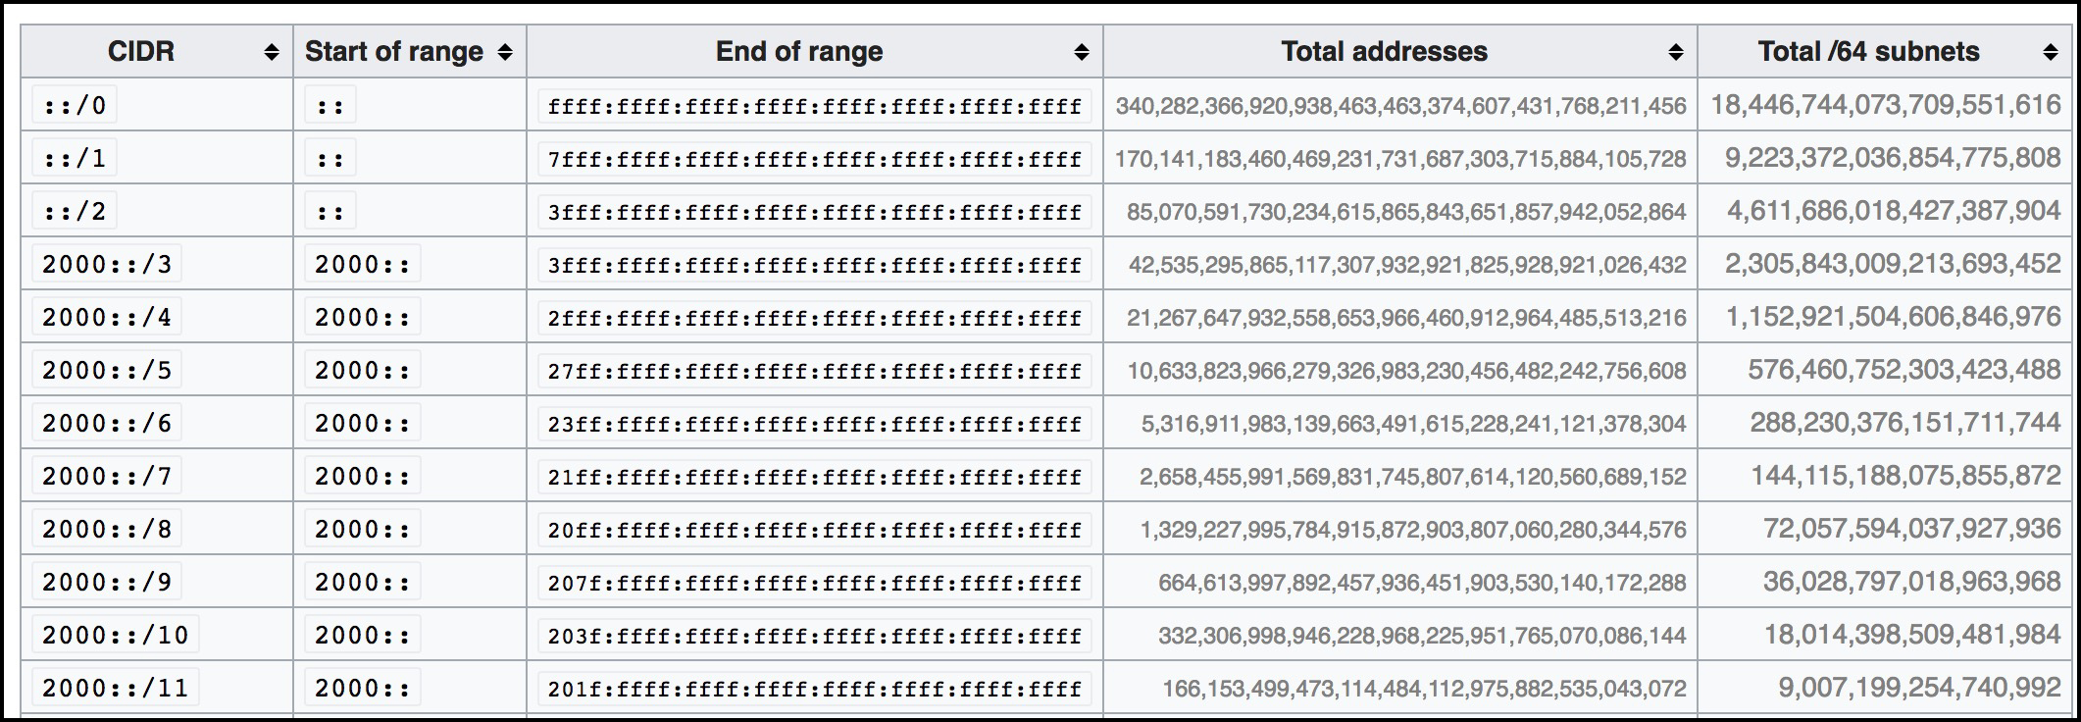Click the Start of range cell for ::/2 row
2081x722 pixels.
pyautogui.click(x=330, y=211)
